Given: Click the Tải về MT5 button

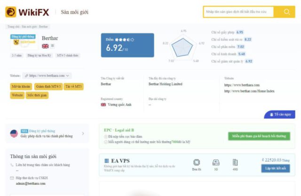Looking at the screenshot, I should tap(73, 87).
